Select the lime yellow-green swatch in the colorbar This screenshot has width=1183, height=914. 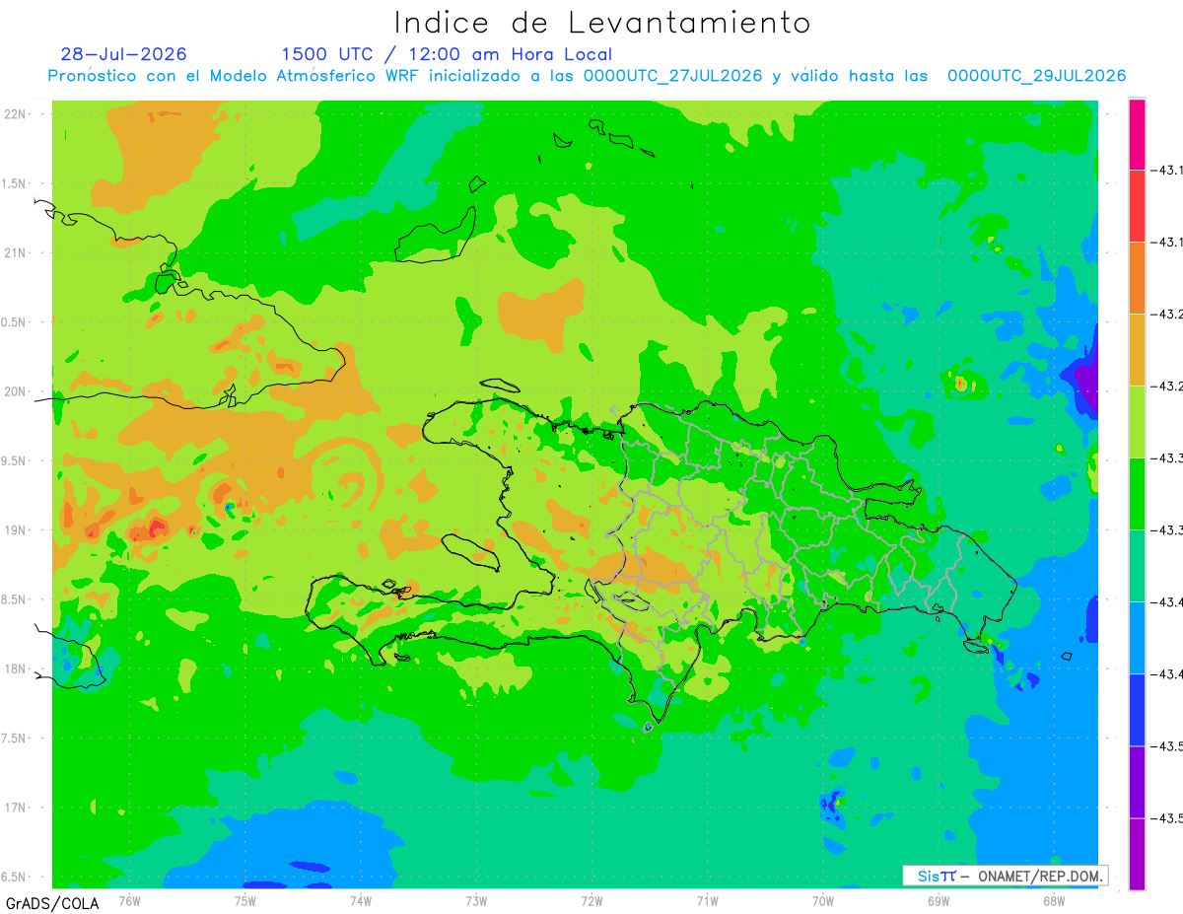point(1137,421)
